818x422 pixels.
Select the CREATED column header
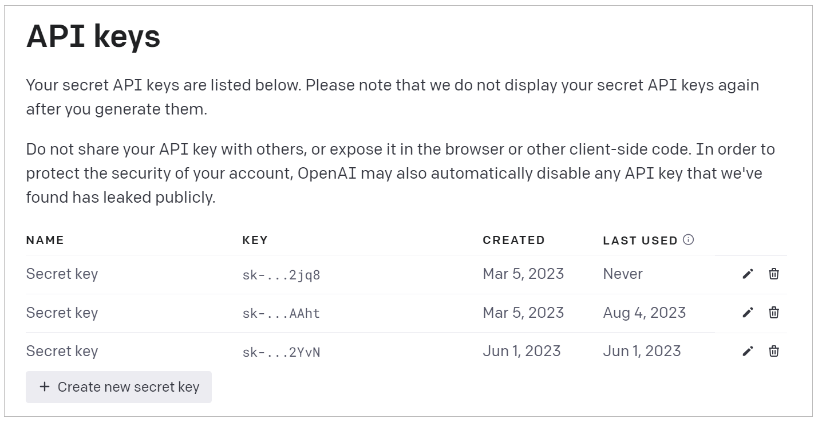513,240
